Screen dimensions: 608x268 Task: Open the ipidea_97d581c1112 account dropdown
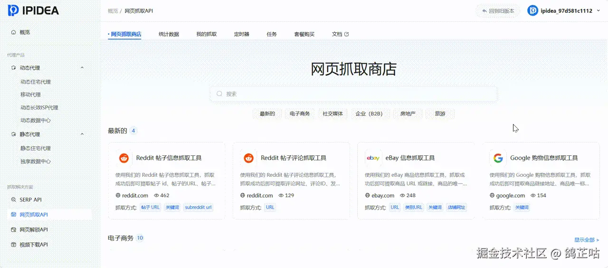click(564, 10)
